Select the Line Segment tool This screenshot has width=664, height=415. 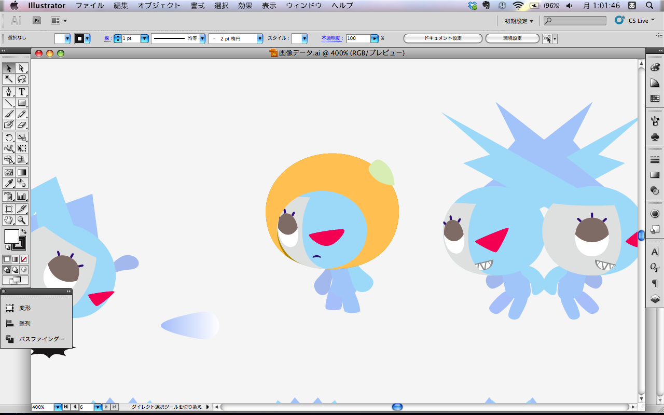[x=9, y=103]
